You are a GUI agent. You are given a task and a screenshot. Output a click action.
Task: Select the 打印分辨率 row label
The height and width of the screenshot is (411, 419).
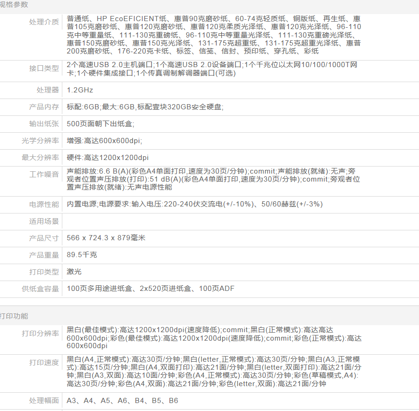tap(40, 334)
